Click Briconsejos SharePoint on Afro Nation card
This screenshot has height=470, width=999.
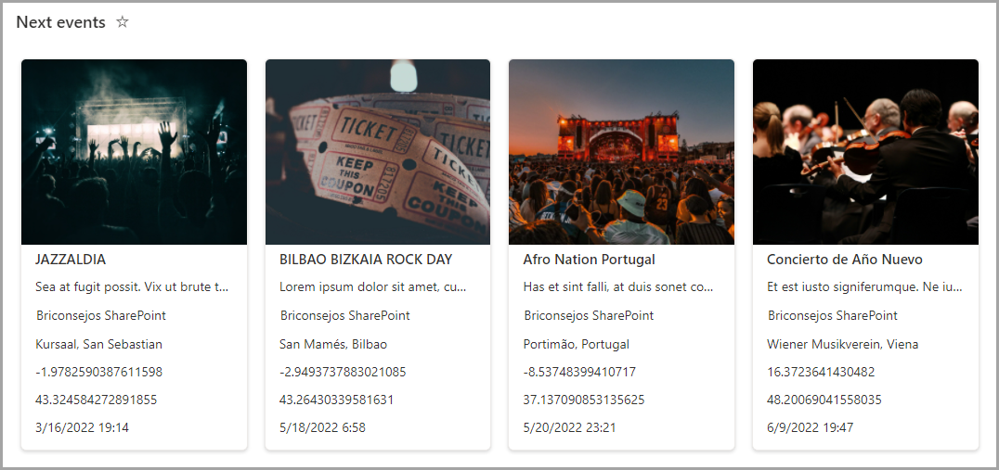pyautogui.click(x=589, y=315)
